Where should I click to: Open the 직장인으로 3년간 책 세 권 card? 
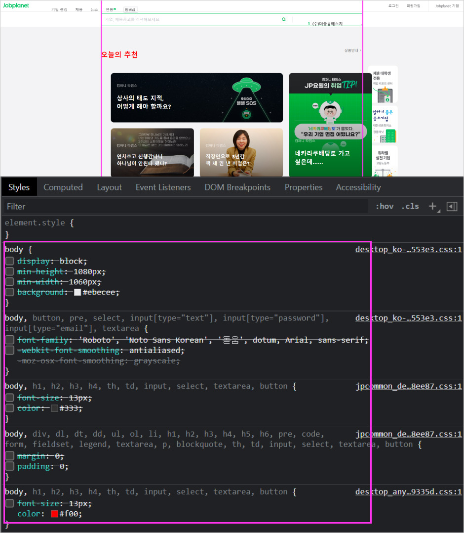pyautogui.click(x=241, y=152)
